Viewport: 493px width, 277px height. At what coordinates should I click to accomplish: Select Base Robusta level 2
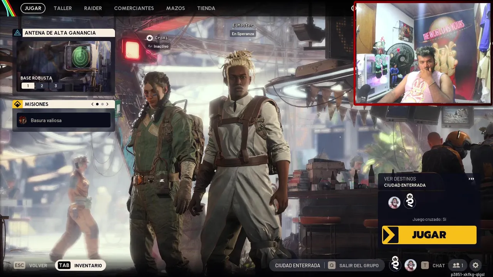(x=42, y=86)
